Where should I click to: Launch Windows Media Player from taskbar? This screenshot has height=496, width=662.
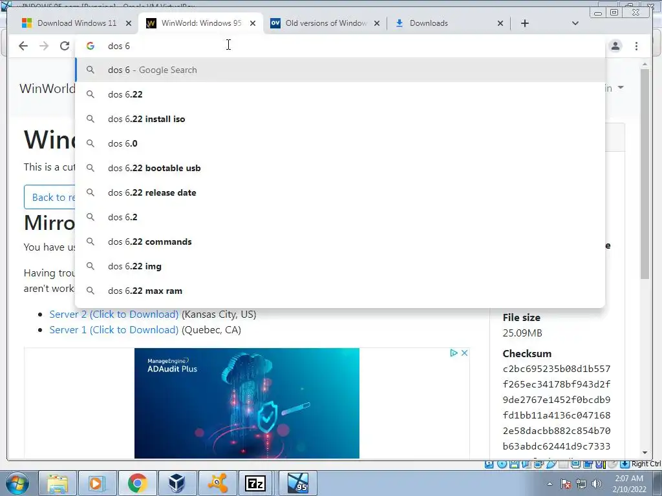(x=97, y=483)
